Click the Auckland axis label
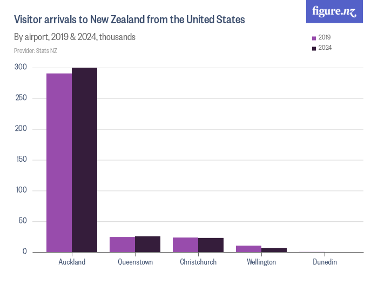The image size is (378, 284). coord(72,262)
